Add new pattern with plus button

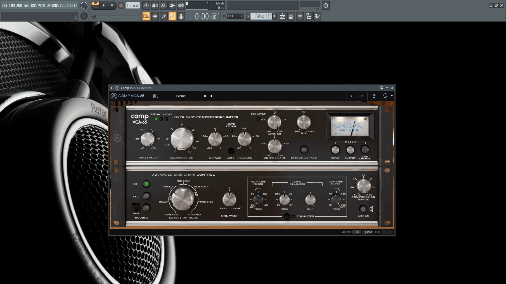[x=274, y=16]
